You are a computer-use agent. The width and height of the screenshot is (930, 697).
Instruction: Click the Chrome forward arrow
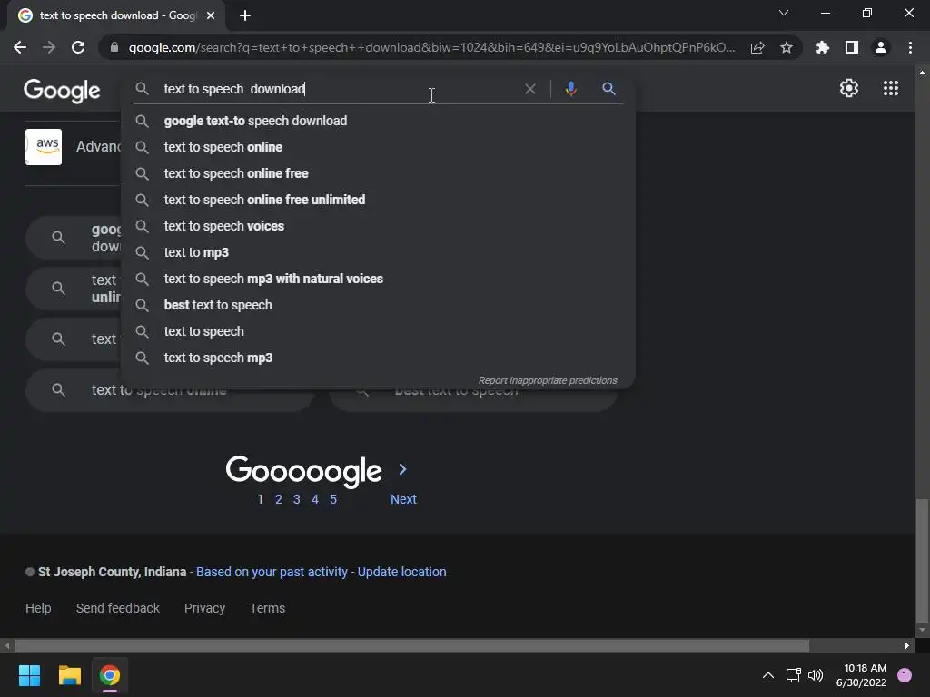click(x=49, y=47)
